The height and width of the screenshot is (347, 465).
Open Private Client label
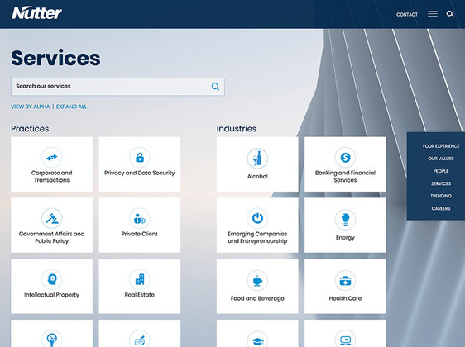point(140,234)
